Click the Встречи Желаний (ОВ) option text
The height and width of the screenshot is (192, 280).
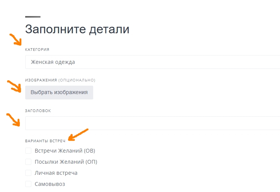point(65,151)
